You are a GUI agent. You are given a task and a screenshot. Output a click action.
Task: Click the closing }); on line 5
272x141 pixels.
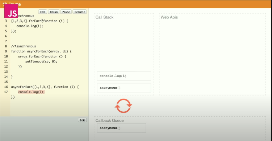14,31
